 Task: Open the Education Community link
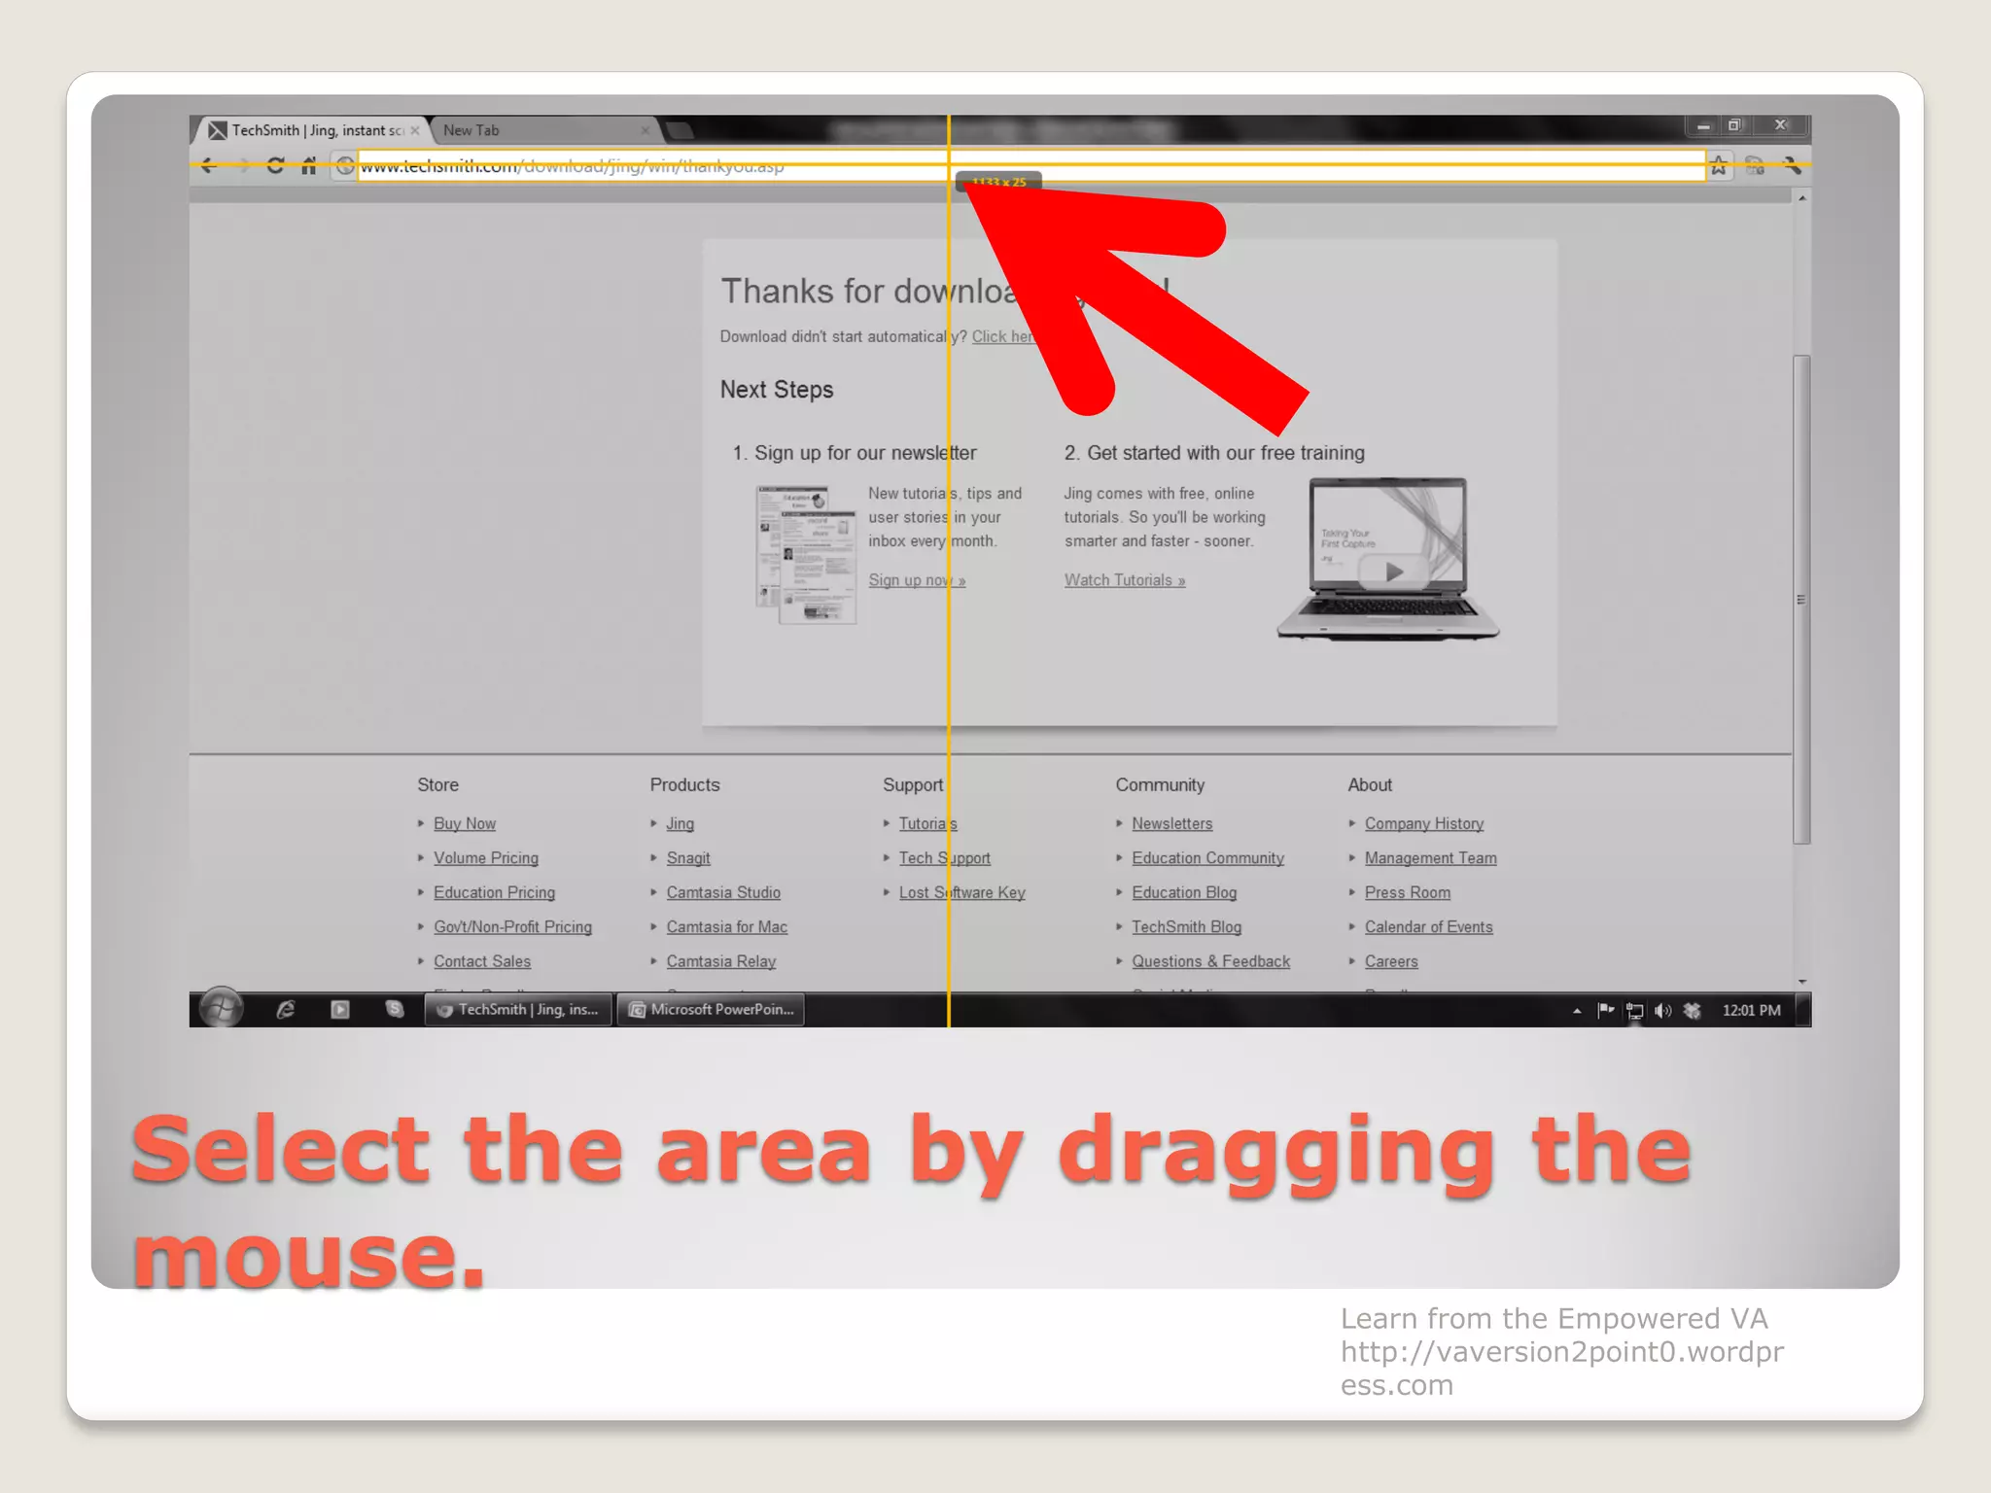(x=1208, y=858)
